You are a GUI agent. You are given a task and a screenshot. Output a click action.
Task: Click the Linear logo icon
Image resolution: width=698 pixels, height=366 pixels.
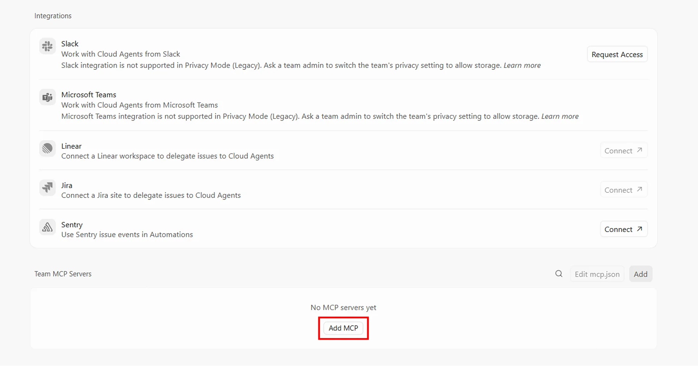(x=47, y=149)
